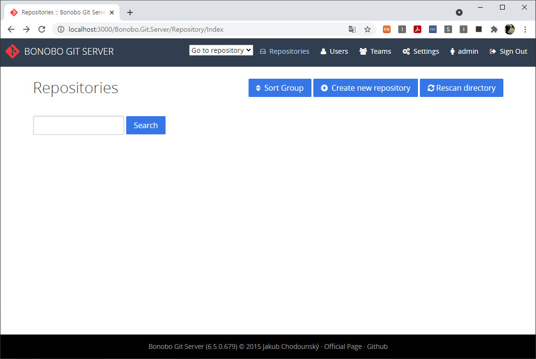Select the Repositories :: Bonobo Git Server tab
This screenshot has height=359, width=536.
62,12
